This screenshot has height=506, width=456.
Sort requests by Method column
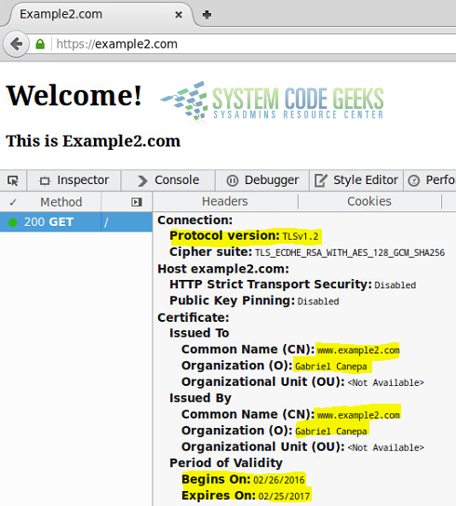tap(61, 203)
